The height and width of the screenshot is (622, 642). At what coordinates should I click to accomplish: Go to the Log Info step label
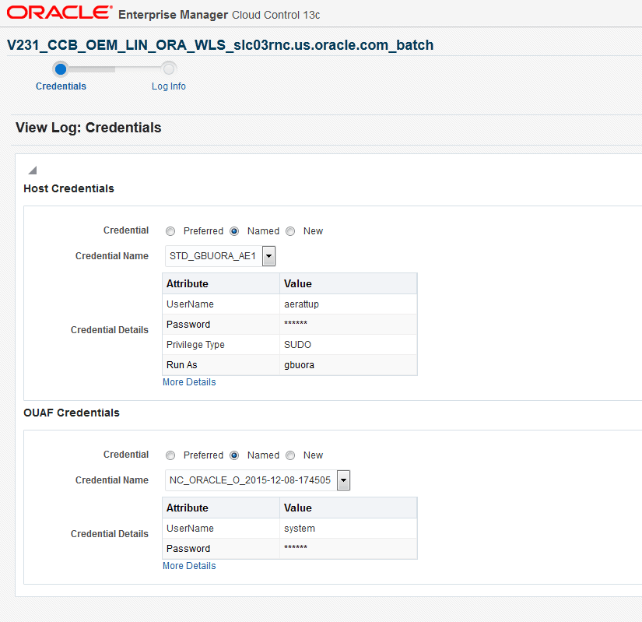point(169,86)
